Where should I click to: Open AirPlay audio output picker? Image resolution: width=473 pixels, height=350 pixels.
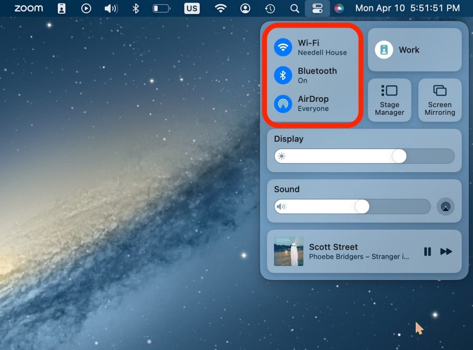445,207
